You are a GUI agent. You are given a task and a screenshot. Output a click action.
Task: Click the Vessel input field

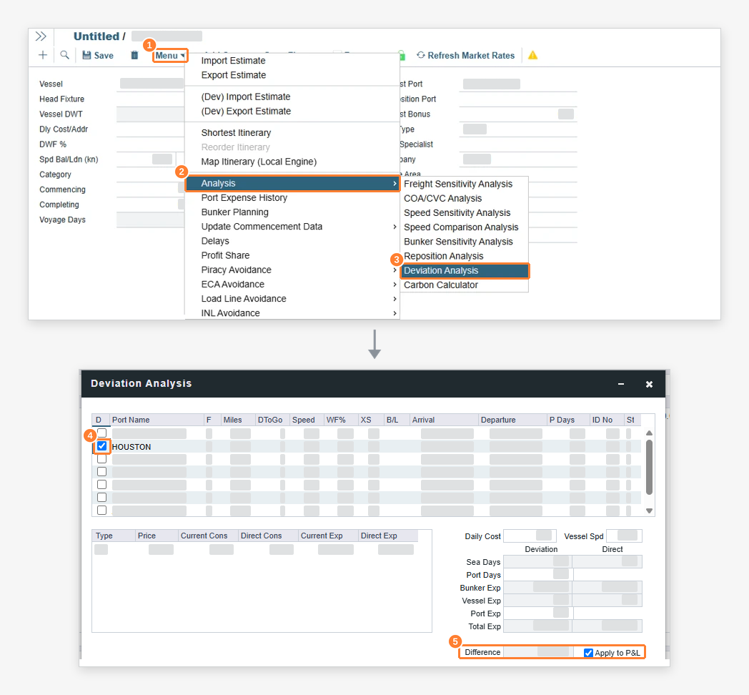152,84
